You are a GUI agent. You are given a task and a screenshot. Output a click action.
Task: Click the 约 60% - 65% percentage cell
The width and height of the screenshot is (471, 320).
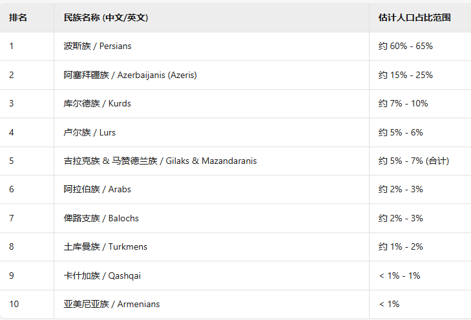coord(406,46)
